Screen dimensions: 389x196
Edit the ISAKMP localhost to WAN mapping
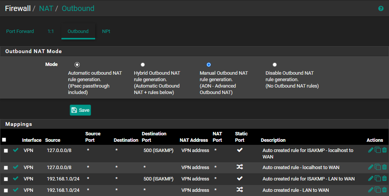(371, 150)
